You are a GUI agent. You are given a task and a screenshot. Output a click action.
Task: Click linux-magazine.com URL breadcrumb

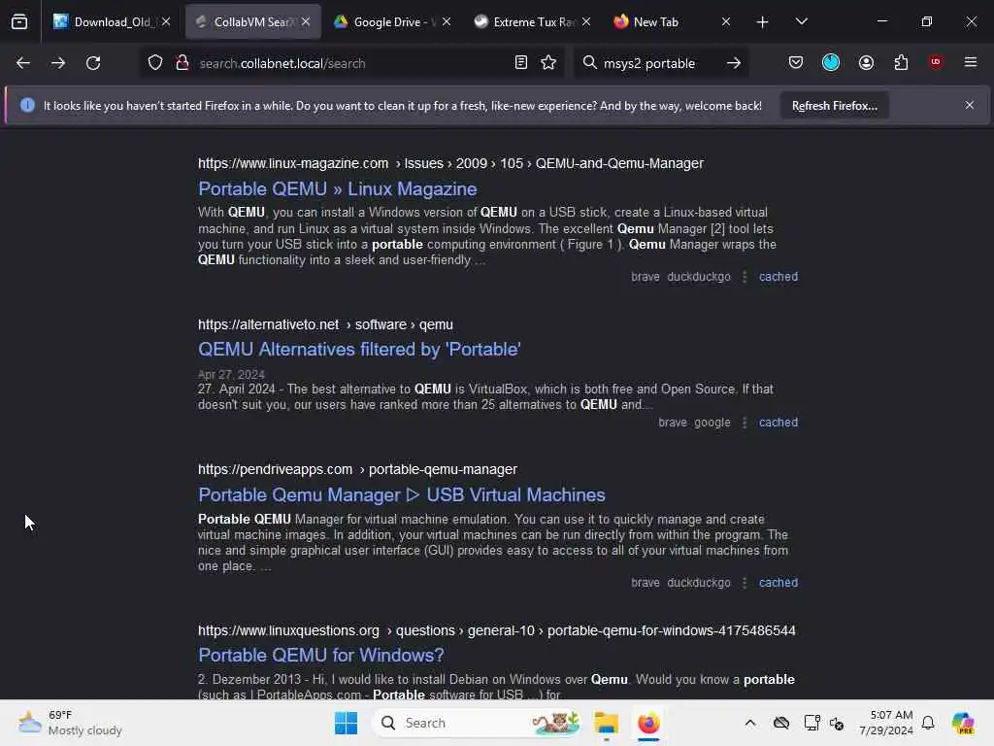(x=450, y=163)
